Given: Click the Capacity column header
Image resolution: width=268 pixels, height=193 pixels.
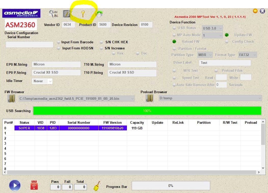Looking at the screenshot, I should [x=137, y=122].
